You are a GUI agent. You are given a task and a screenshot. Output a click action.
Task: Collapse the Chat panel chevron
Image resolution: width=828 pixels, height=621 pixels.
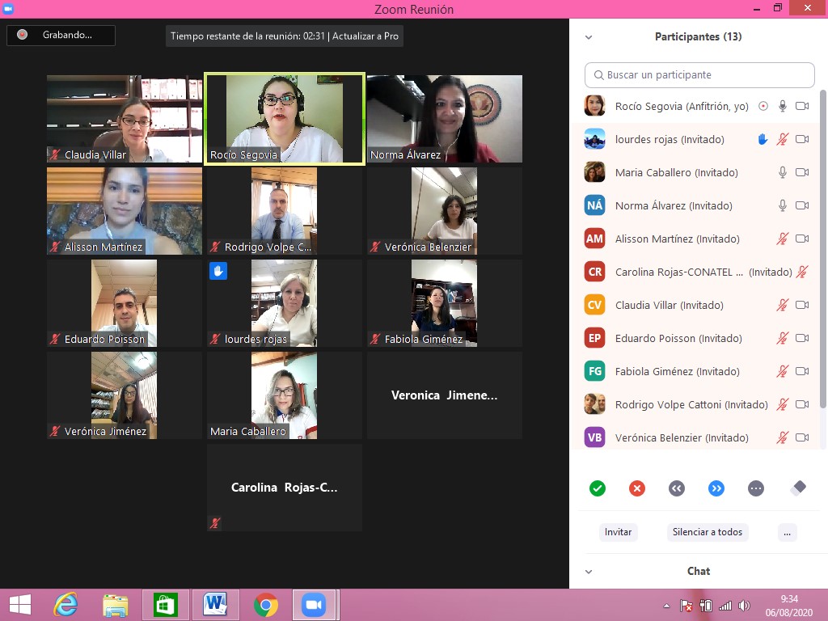pyautogui.click(x=589, y=572)
